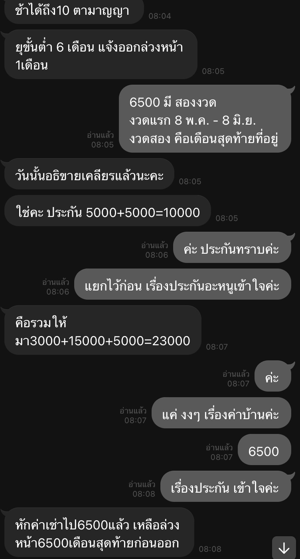Tap the read receipt next to "6500" bubble
Viewport: 300px width, 559px height.
click(219, 452)
